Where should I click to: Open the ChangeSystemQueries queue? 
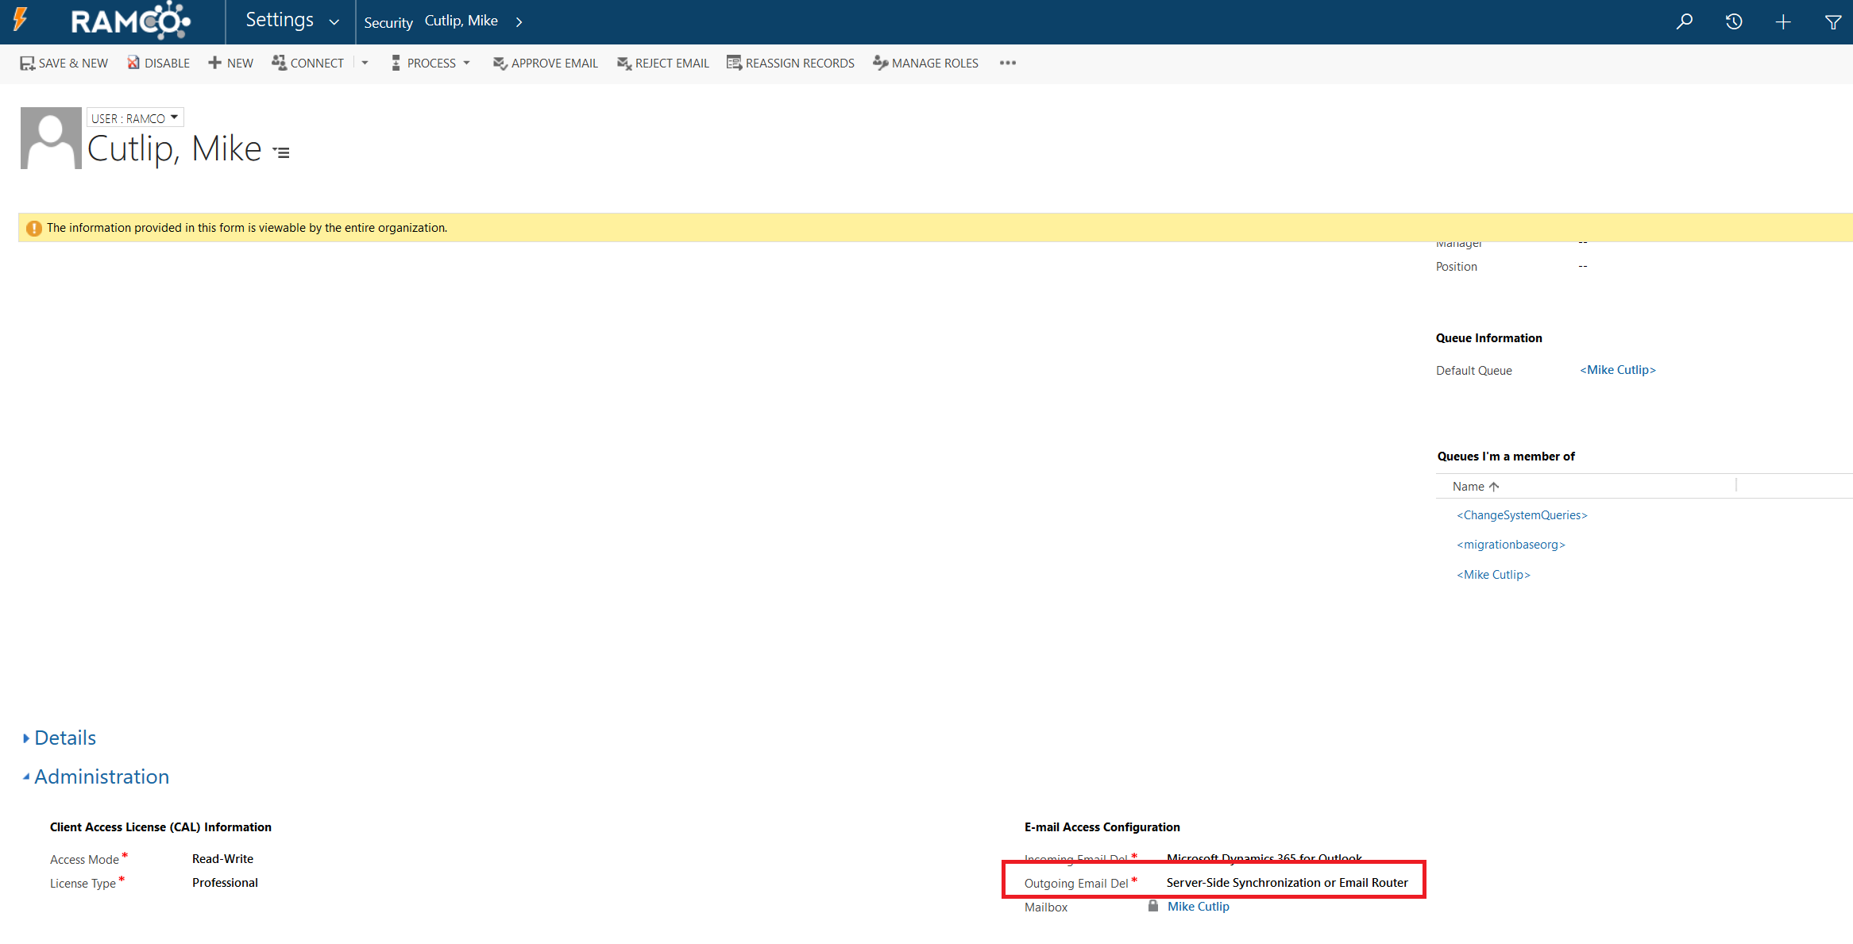[x=1521, y=514]
